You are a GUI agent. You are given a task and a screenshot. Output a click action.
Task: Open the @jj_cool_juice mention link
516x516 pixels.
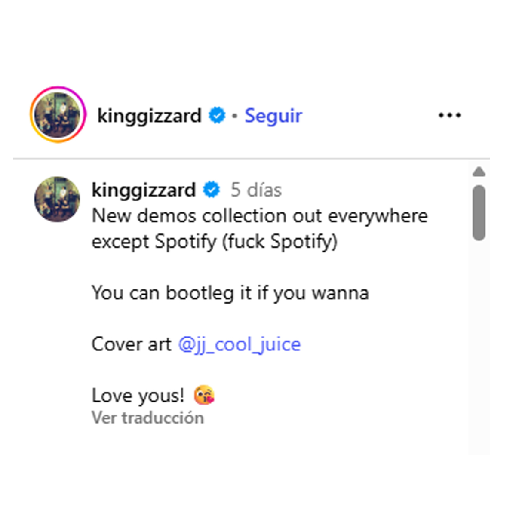[240, 344]
